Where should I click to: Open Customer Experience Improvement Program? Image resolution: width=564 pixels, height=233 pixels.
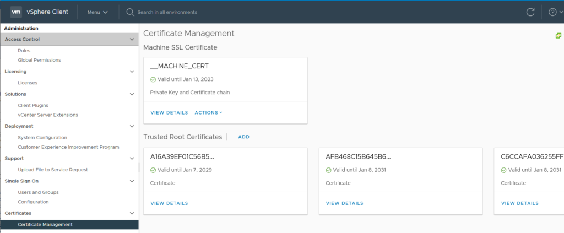[69, 147]
